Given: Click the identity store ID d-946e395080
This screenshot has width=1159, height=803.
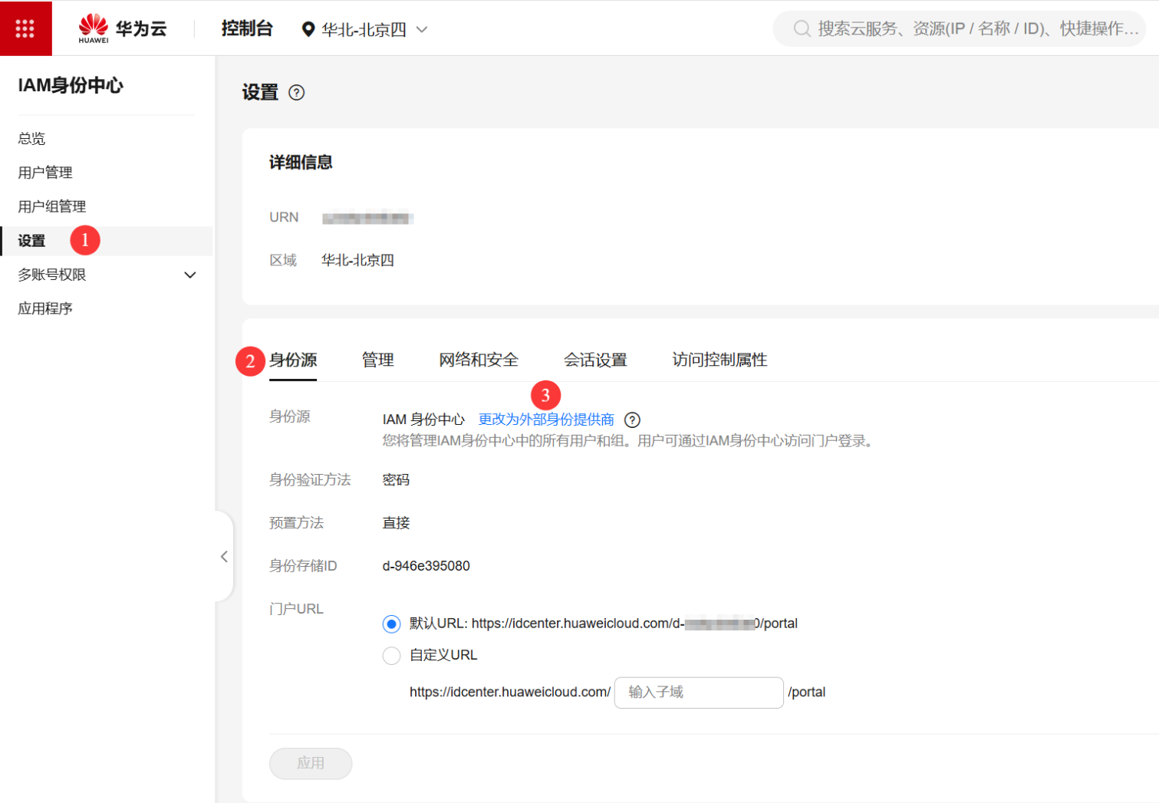Looking at the screenshot, I should 426,566.
